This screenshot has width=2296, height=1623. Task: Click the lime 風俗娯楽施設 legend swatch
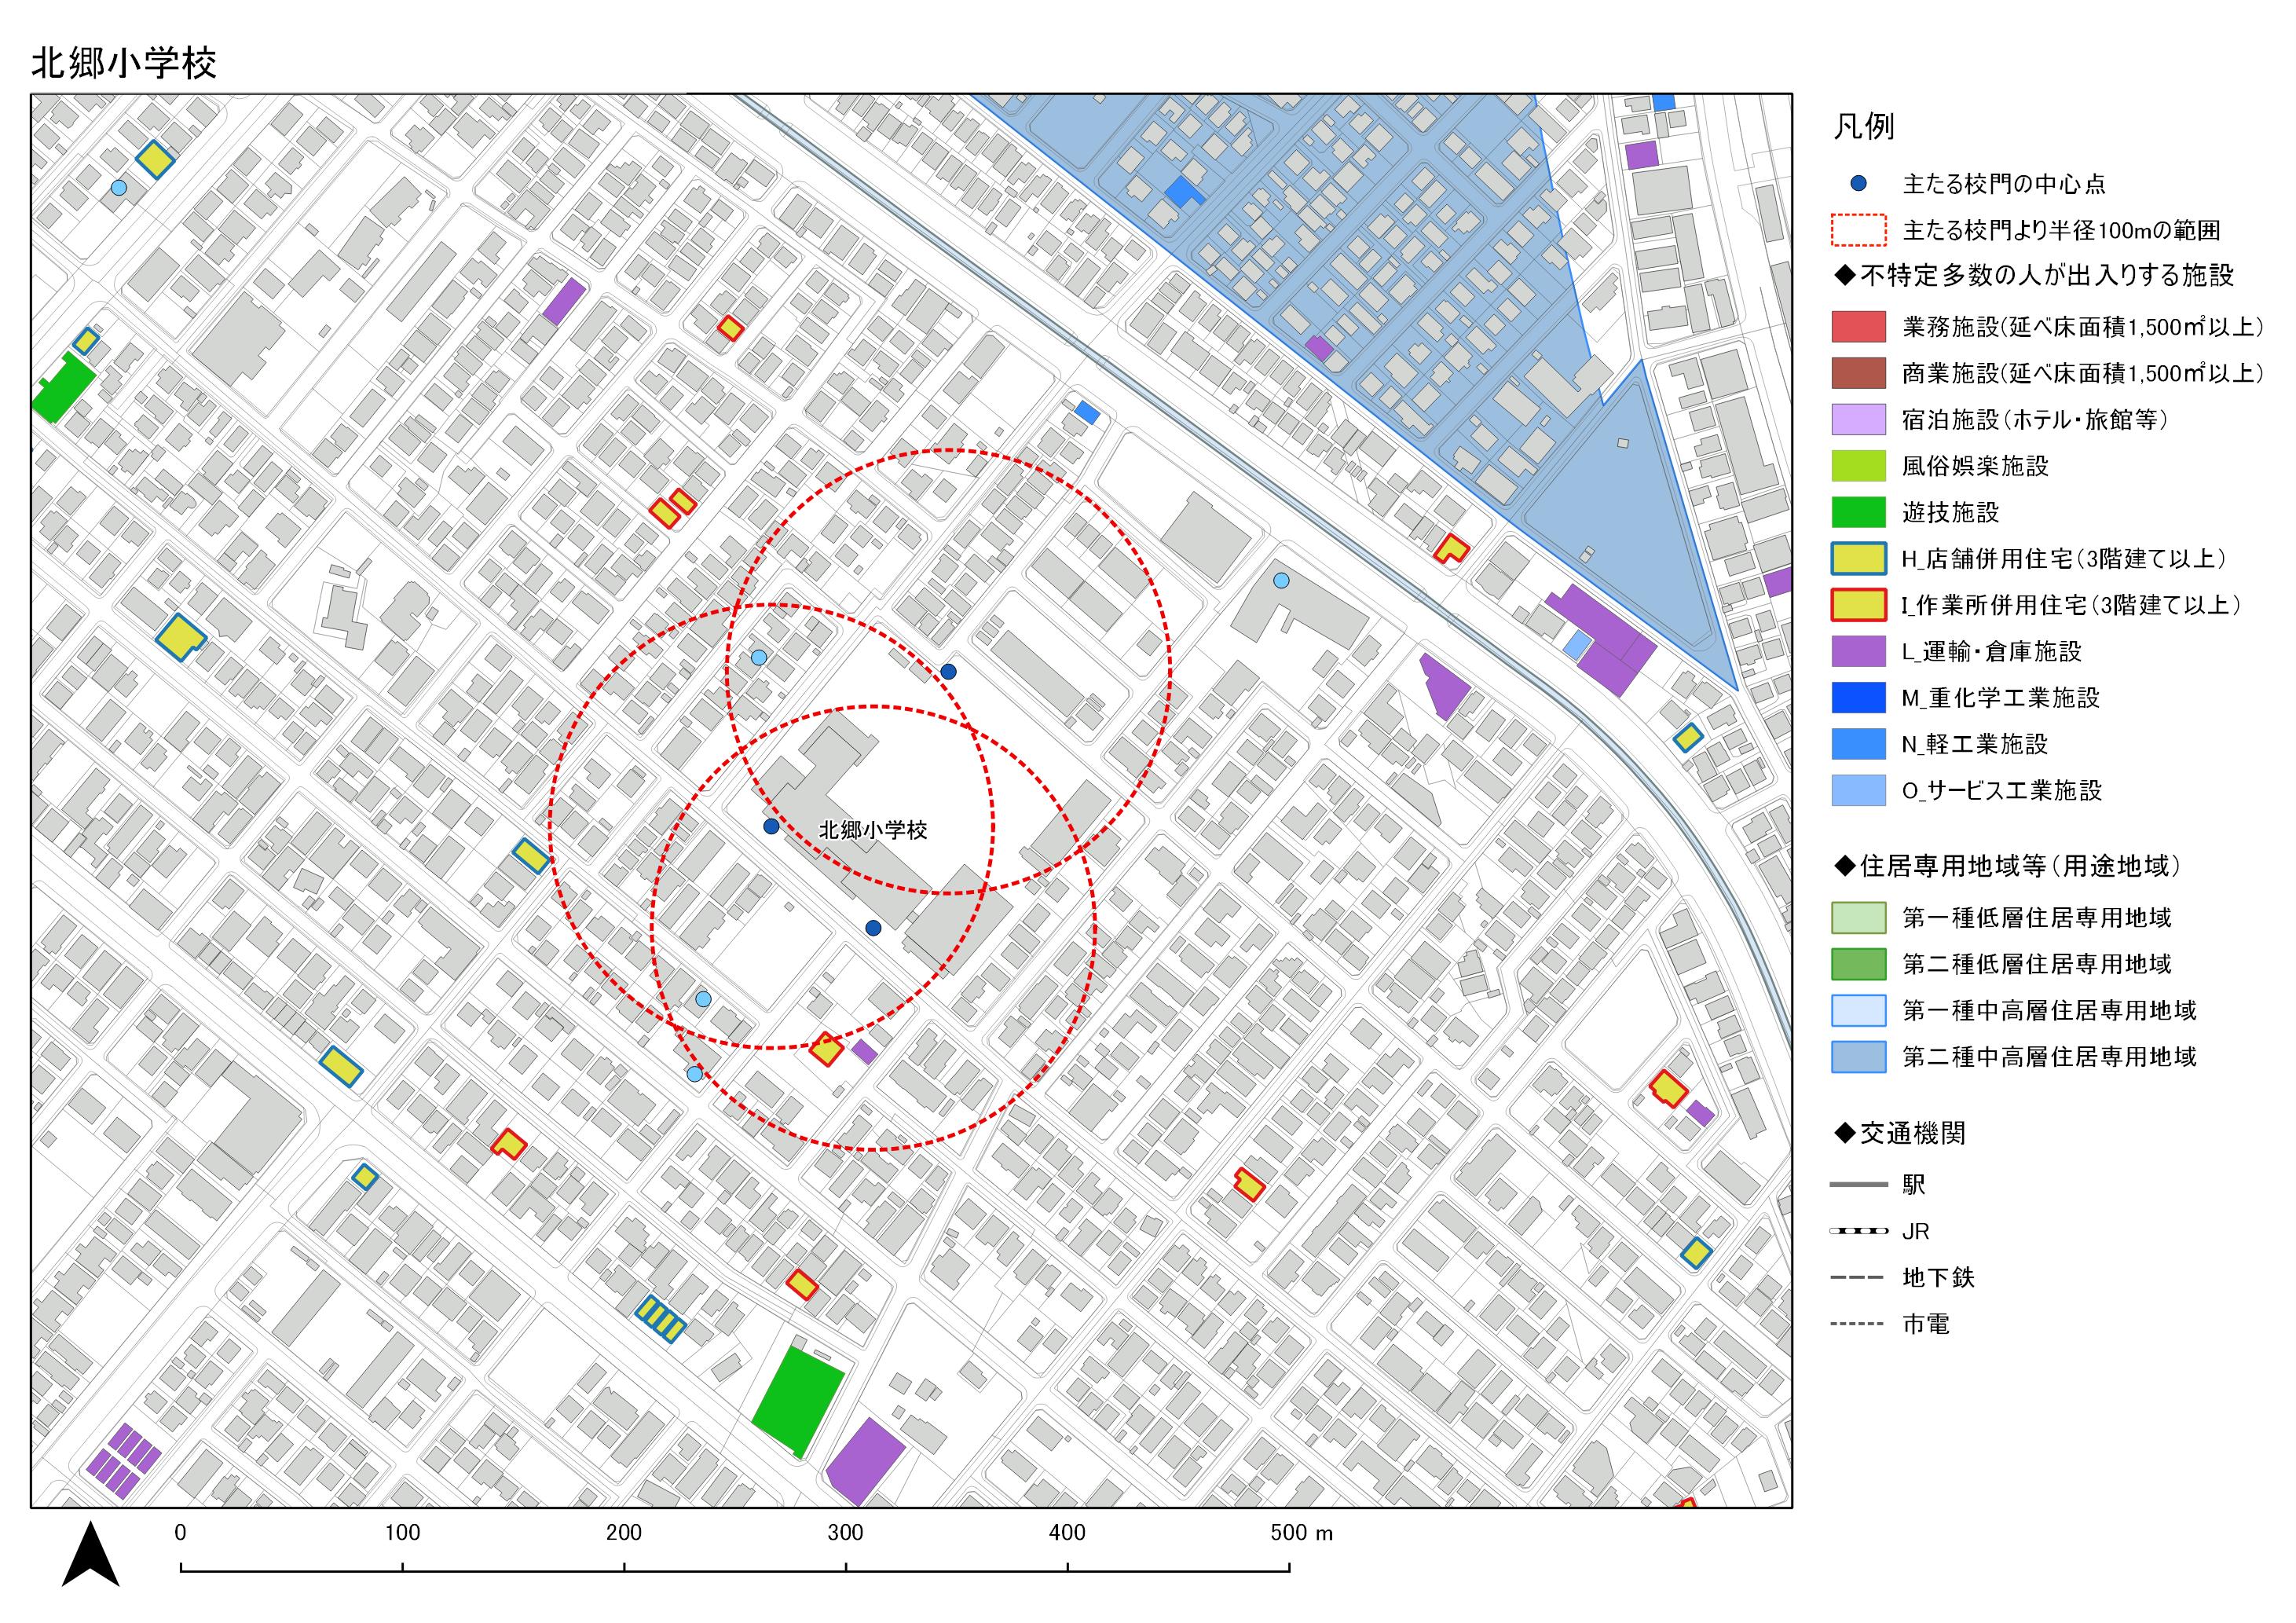[1858, 466]
